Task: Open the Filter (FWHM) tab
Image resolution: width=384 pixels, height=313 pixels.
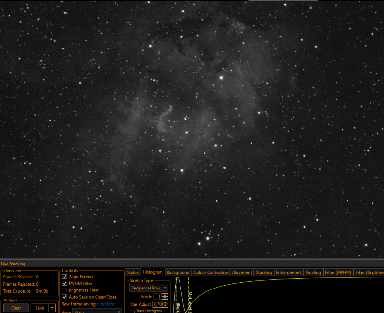Action: 338,272
